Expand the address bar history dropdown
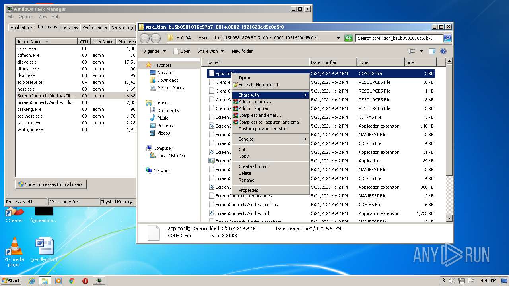The image size is (509, 286). click(338, 38)
